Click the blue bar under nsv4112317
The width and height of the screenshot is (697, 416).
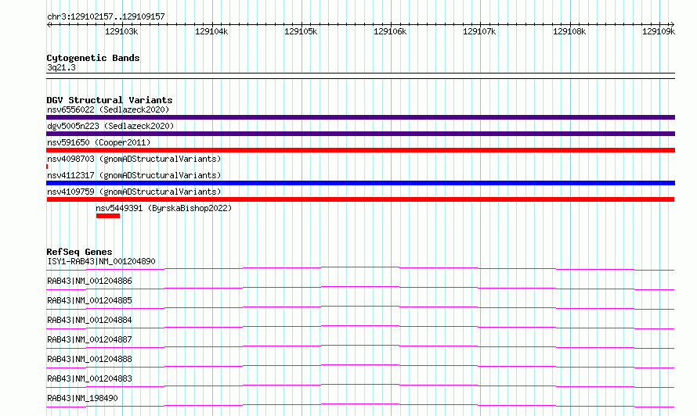click(x=360, y=183)
